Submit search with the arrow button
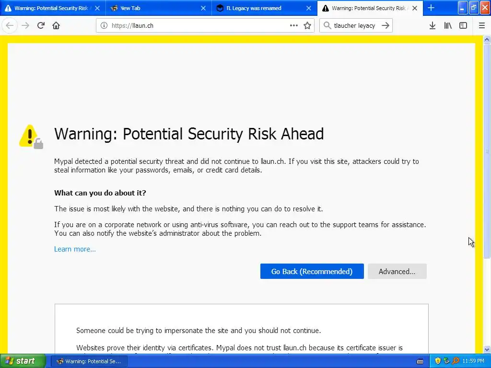 pyautogui.click(x=386, y=26)
